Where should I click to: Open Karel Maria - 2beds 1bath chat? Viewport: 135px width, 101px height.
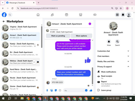[20, 71]
